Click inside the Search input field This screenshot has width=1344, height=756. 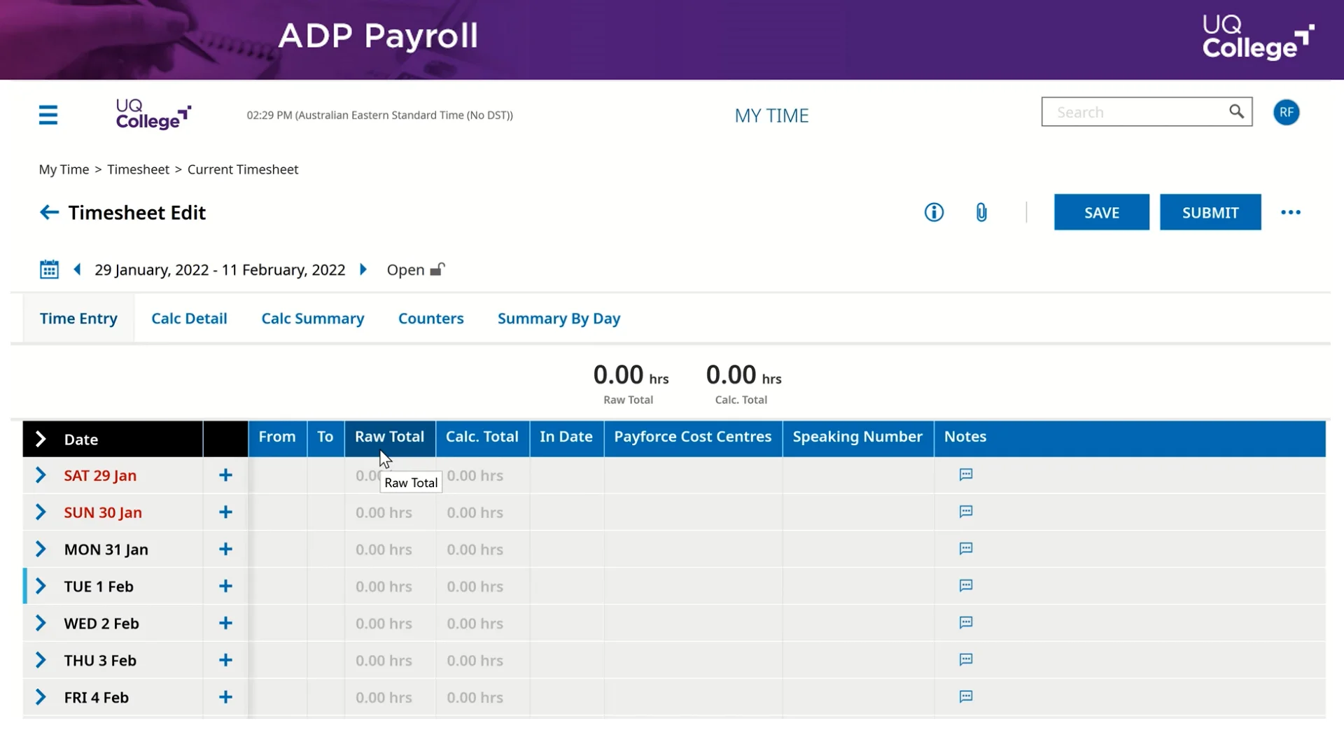coord(1127,111)
